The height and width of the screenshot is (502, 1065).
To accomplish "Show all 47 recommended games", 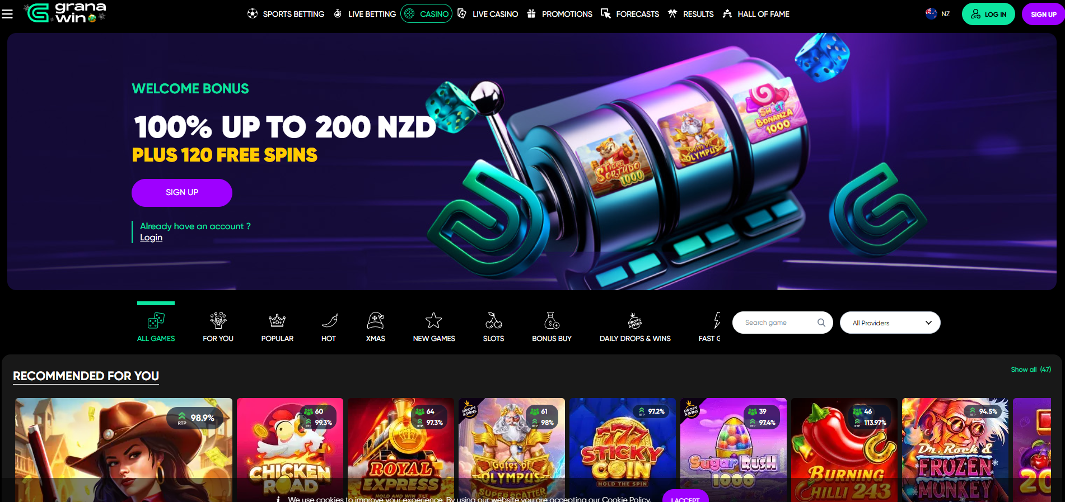I will point(1031,370).
